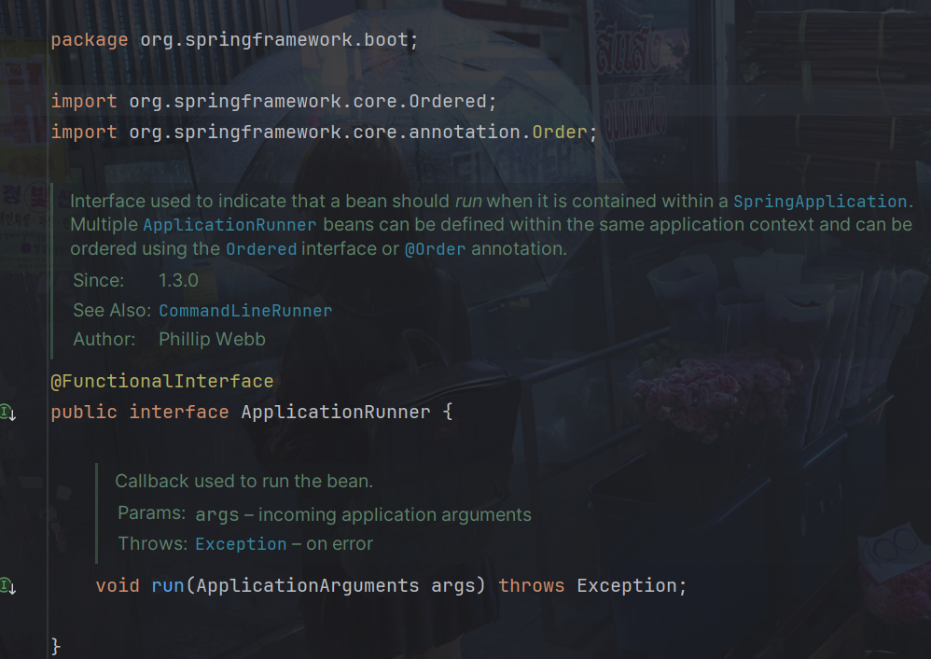Viewport: 931px width, 659px height.
Task: Click the throws keyword in run signature
Action: [x=532, y=586]
